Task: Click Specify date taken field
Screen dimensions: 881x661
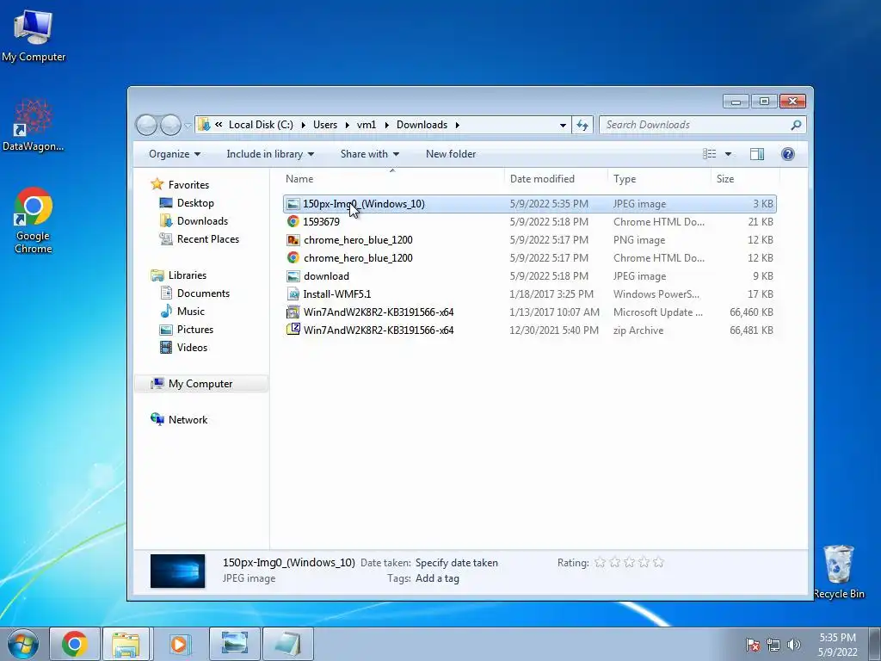Action: tap(456, 563)
